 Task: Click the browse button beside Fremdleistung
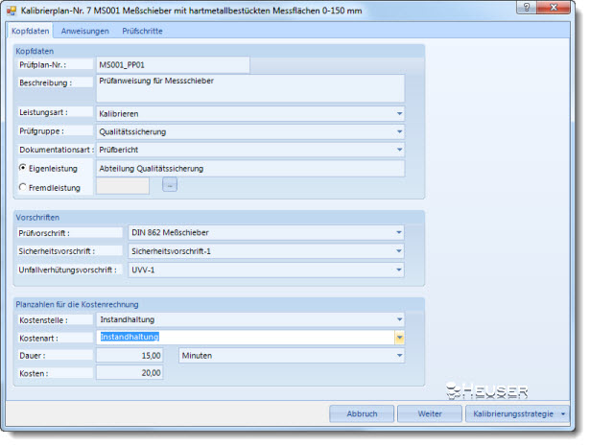click(169, 186)
